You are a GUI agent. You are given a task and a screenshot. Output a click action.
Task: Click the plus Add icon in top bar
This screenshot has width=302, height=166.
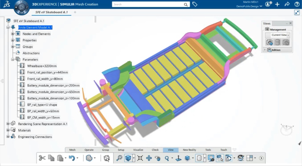point(277,4)
